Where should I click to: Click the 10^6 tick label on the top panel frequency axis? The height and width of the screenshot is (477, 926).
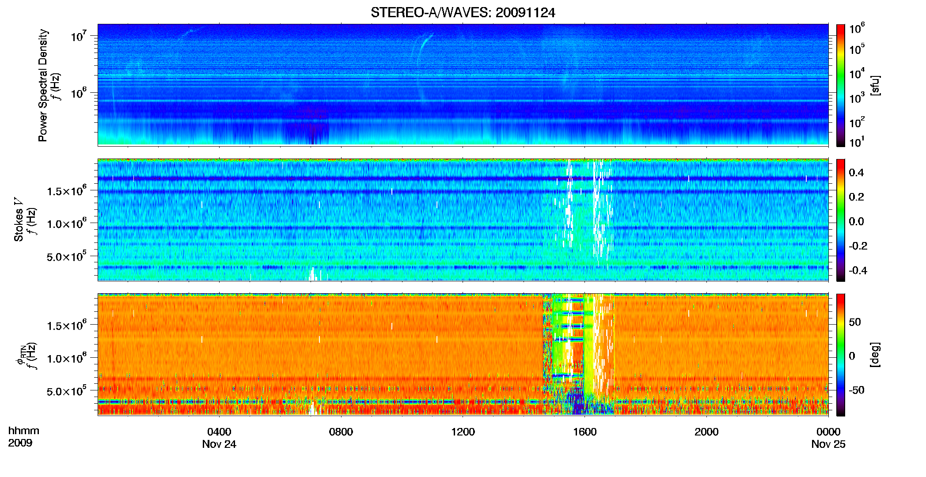coord(79,93)
